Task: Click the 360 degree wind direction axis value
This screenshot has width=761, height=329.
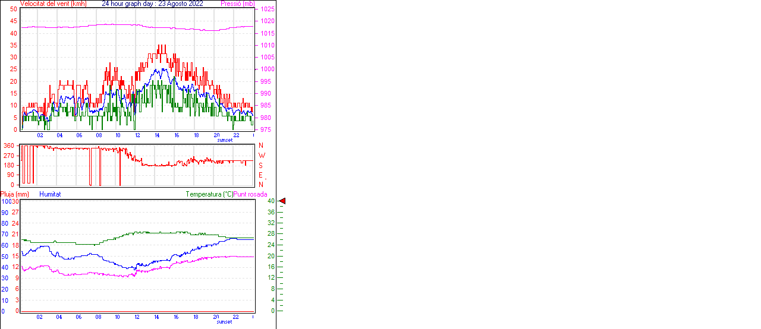Action: coord(9,145)
